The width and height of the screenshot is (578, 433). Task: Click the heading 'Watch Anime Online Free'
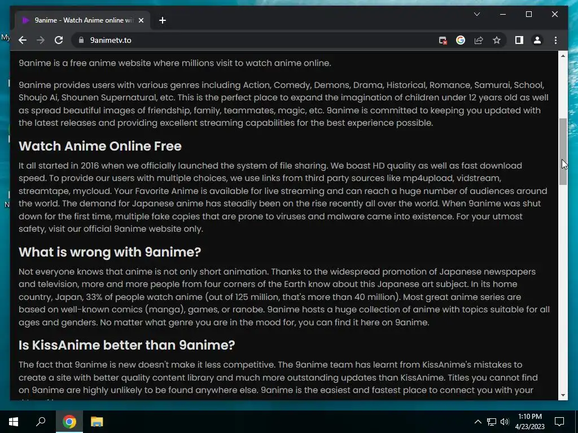point(100,146)
